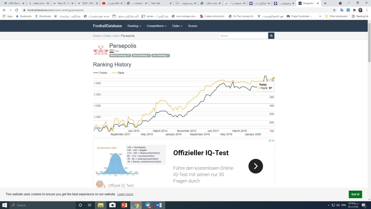371x209 pixels.
Task: Click the FootballDatabase brand link
Action: (107, 26)
